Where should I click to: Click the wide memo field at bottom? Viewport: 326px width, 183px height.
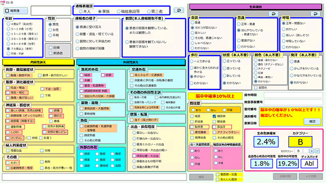coord(94,177)
